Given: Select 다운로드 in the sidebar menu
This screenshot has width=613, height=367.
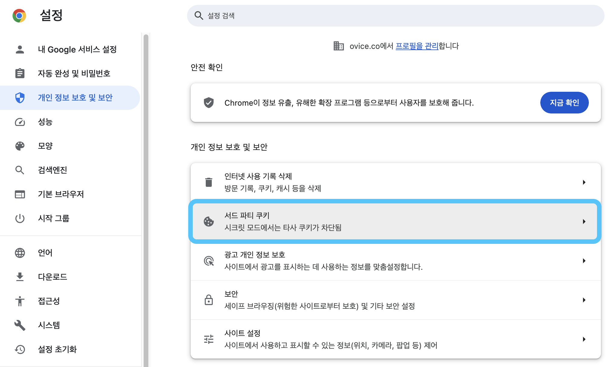Looking at the screenshot, I should [x=52, y=277].
